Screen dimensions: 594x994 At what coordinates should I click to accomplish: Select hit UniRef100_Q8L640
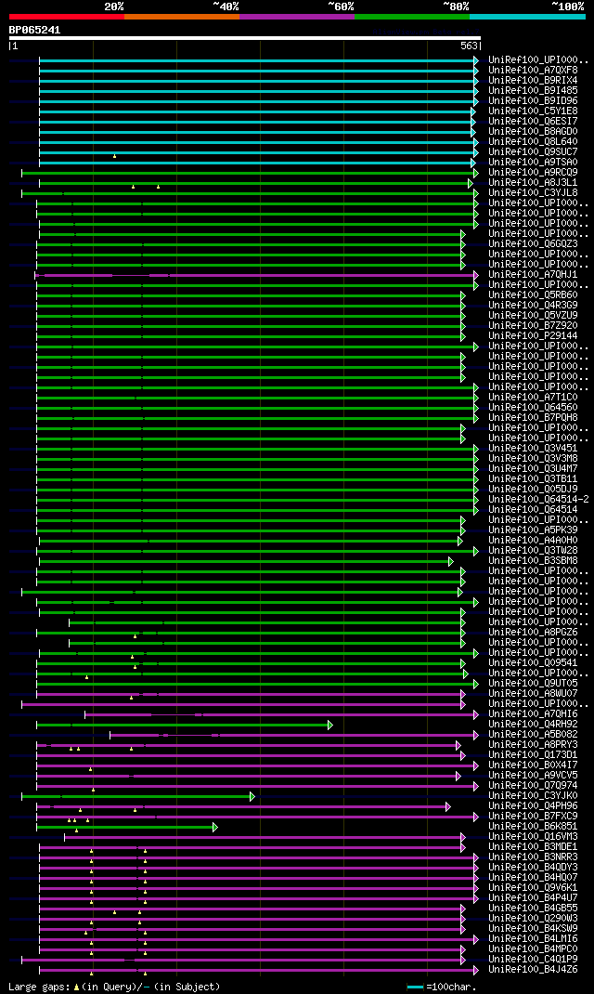(x=533, y=141)
